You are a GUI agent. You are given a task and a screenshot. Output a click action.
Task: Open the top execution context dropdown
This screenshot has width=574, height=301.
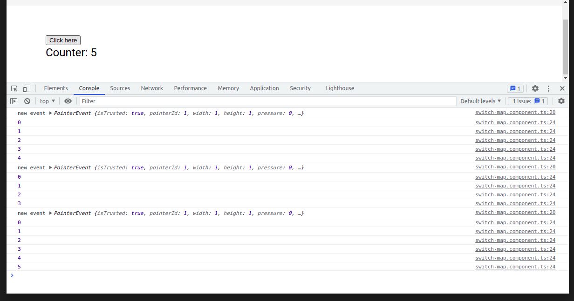47,101
